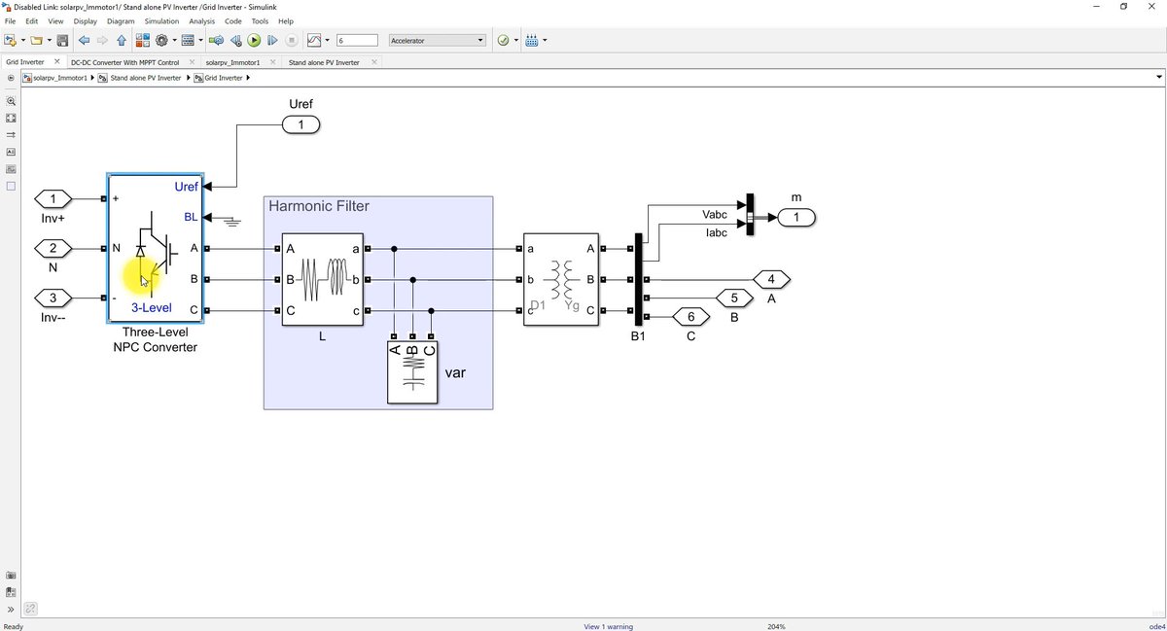Open Model Configuration Parameters gear icon

pos(161,41)
